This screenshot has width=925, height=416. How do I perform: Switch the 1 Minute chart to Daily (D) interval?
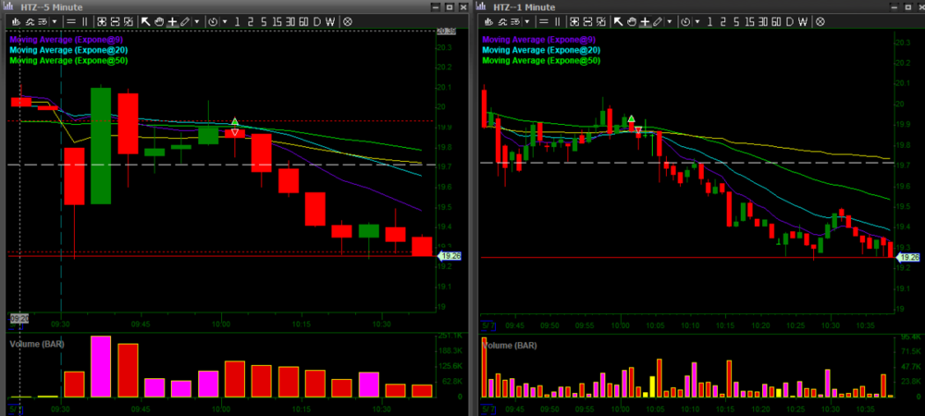coord(788,20)
